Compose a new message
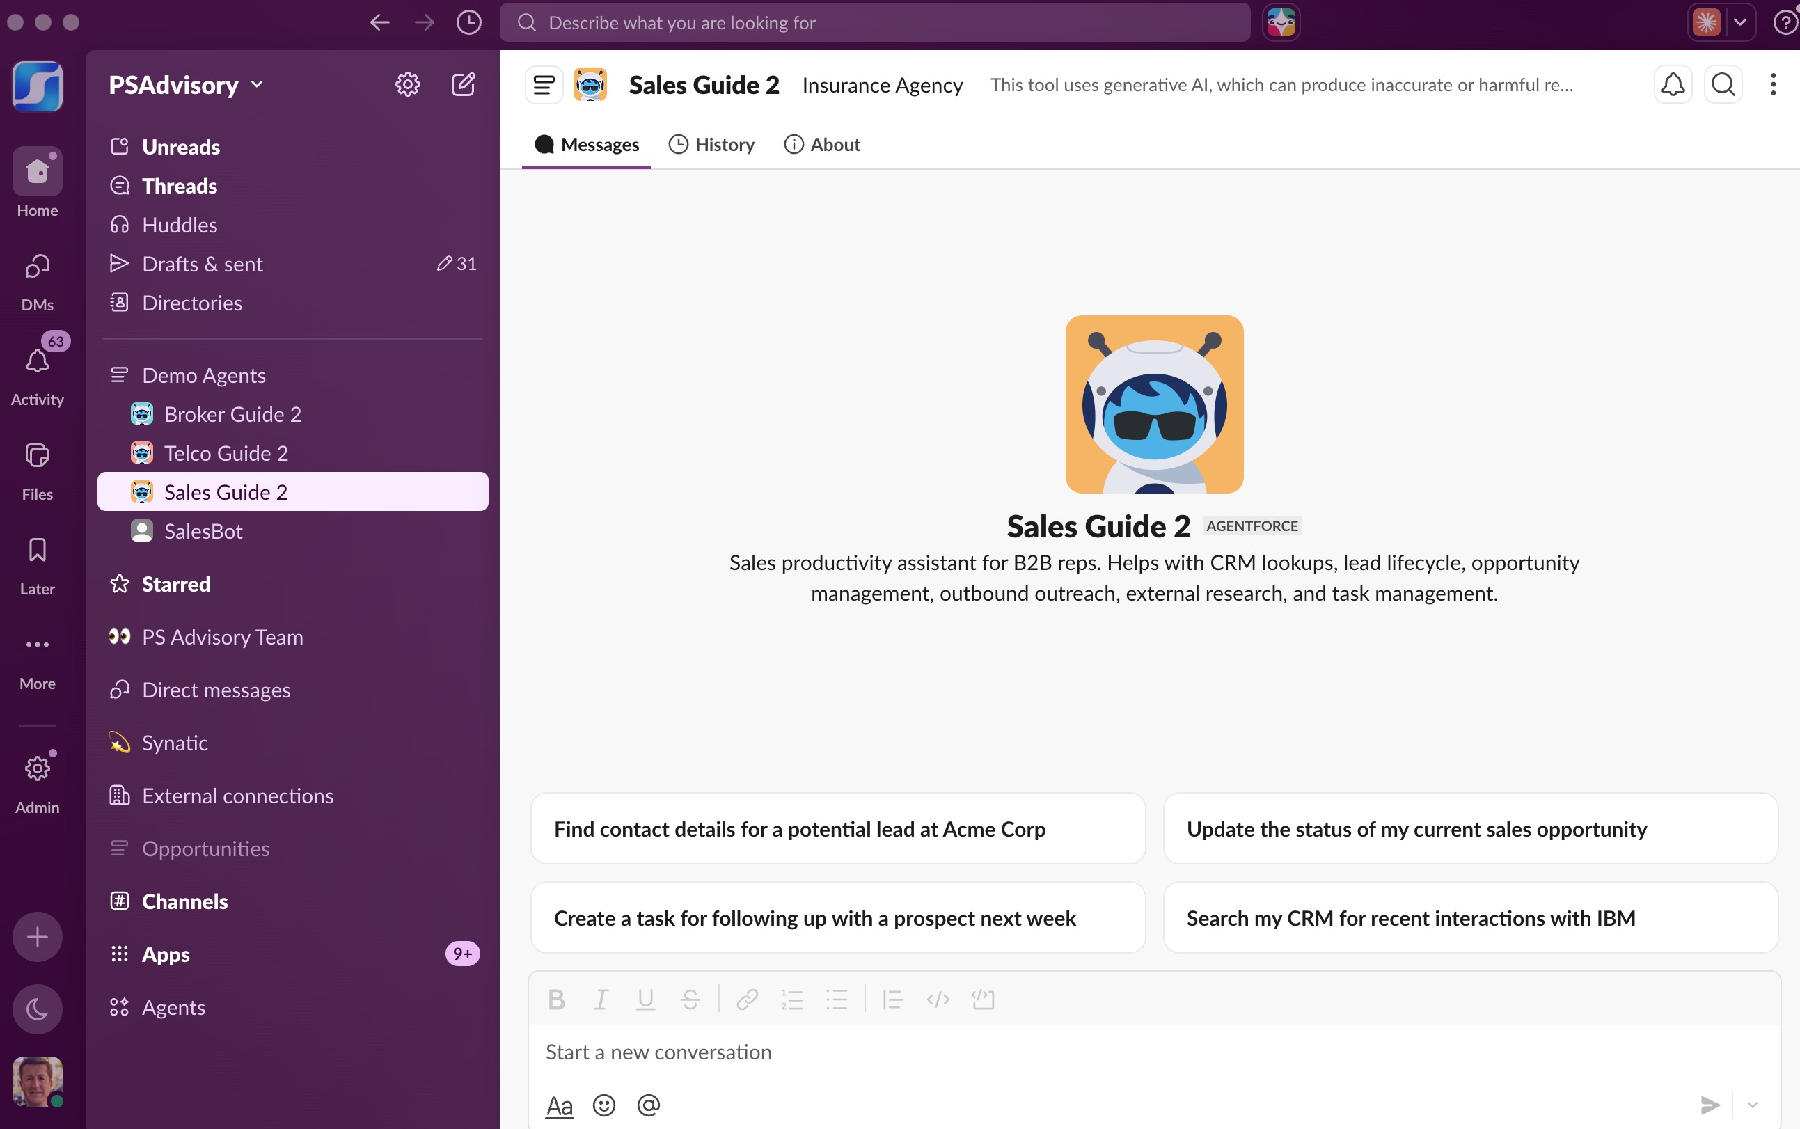Screen dimensions: 1800x1129 click(x=463, y=84)
